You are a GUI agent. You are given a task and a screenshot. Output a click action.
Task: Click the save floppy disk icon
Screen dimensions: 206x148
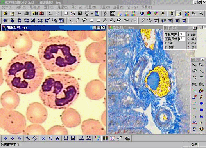[13, 14]
